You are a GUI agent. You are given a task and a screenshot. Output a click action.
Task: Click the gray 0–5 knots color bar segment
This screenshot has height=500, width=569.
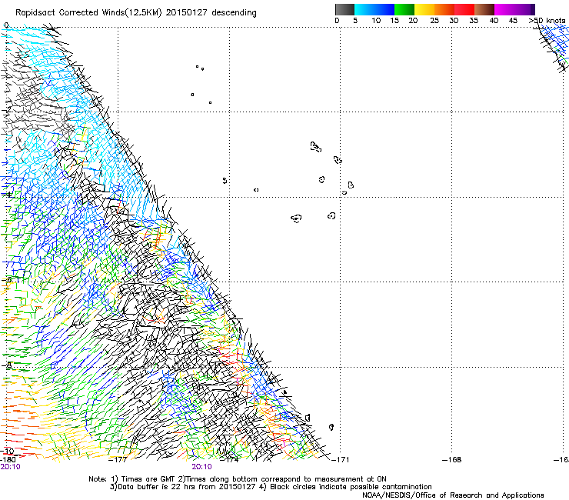[344, 9]
